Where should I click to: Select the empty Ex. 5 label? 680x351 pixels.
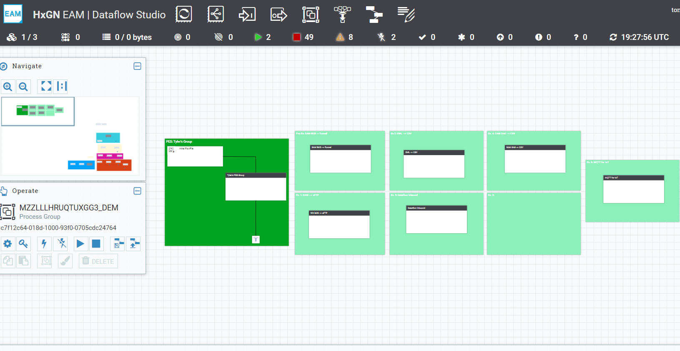tap(534, 224)
